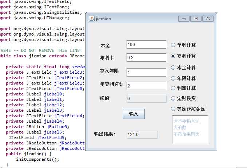The height and width of the screenshot is (168, 247).
Task: Click the 输出结果: label
Action: pyautogui.click(x=105, y=134)
